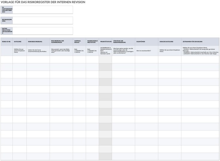Click the 'AUFPRALL NIVEAU' column header
The image size is (220, 161).
click(x=80, y=42)
